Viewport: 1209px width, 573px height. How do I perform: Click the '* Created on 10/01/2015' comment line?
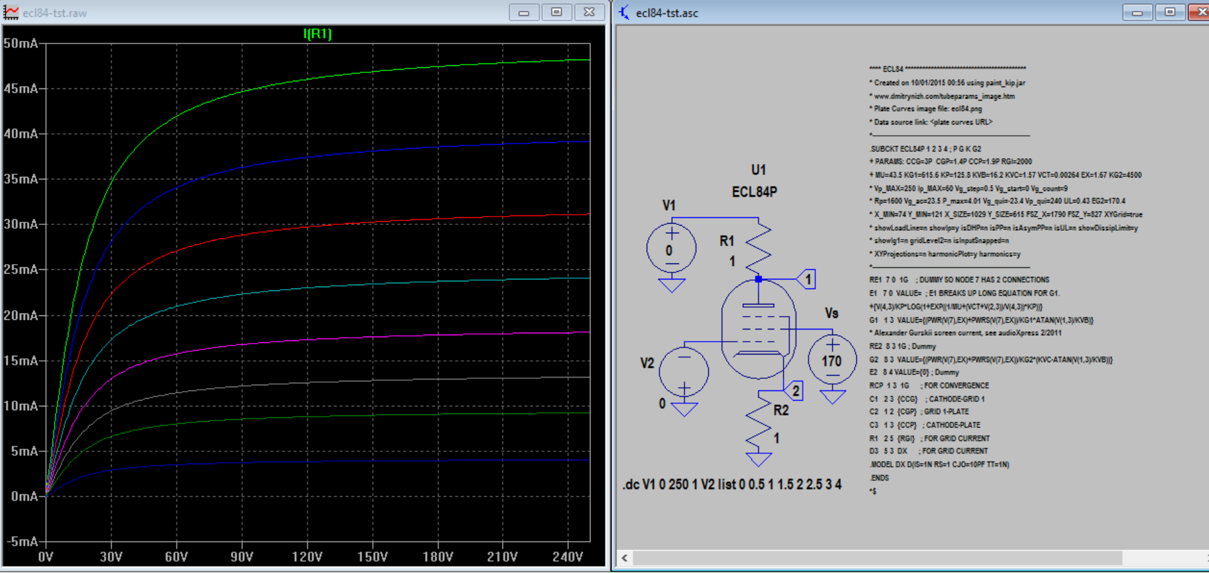(x=947, y=83)
